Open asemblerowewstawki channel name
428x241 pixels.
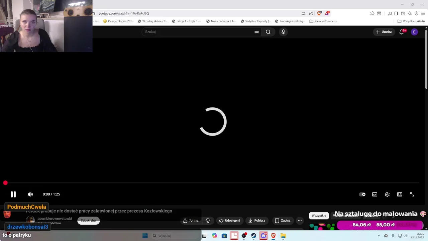pos(55,219)
